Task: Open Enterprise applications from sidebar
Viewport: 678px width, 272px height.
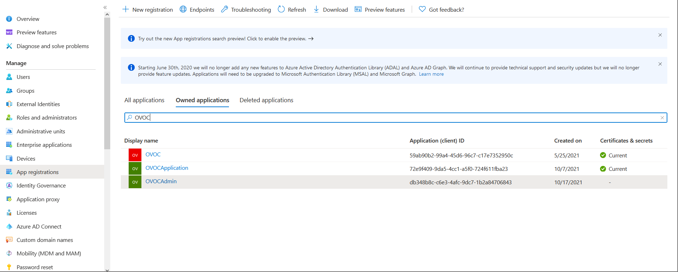Action: point(44,145)
